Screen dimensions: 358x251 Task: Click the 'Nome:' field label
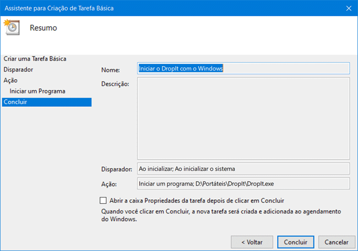(x=111, y=70)
